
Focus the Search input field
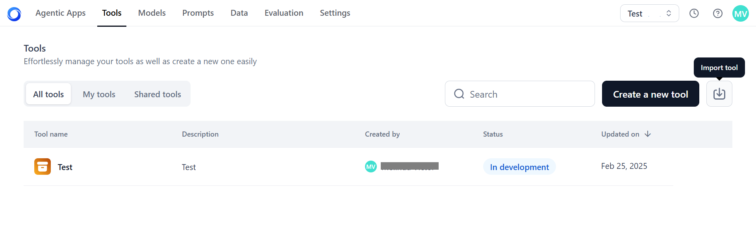[520, 94]
